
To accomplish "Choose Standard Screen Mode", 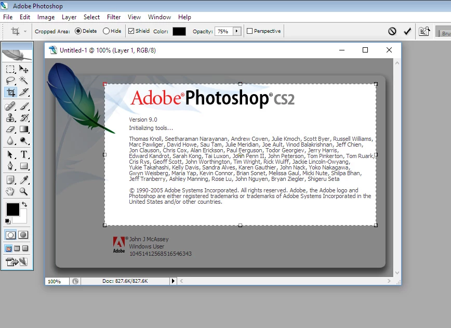I will pos(9,248).
